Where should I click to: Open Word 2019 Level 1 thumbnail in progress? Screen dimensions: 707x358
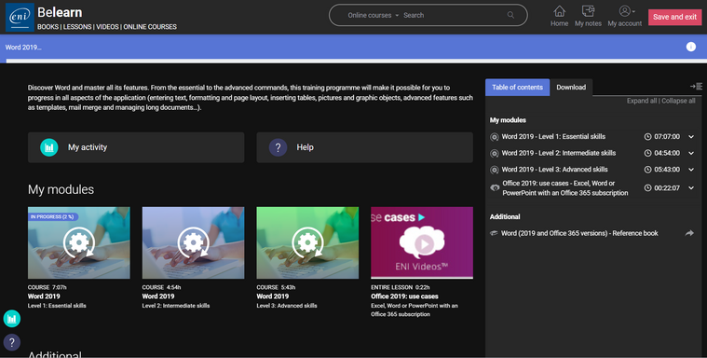coord(79,243)
